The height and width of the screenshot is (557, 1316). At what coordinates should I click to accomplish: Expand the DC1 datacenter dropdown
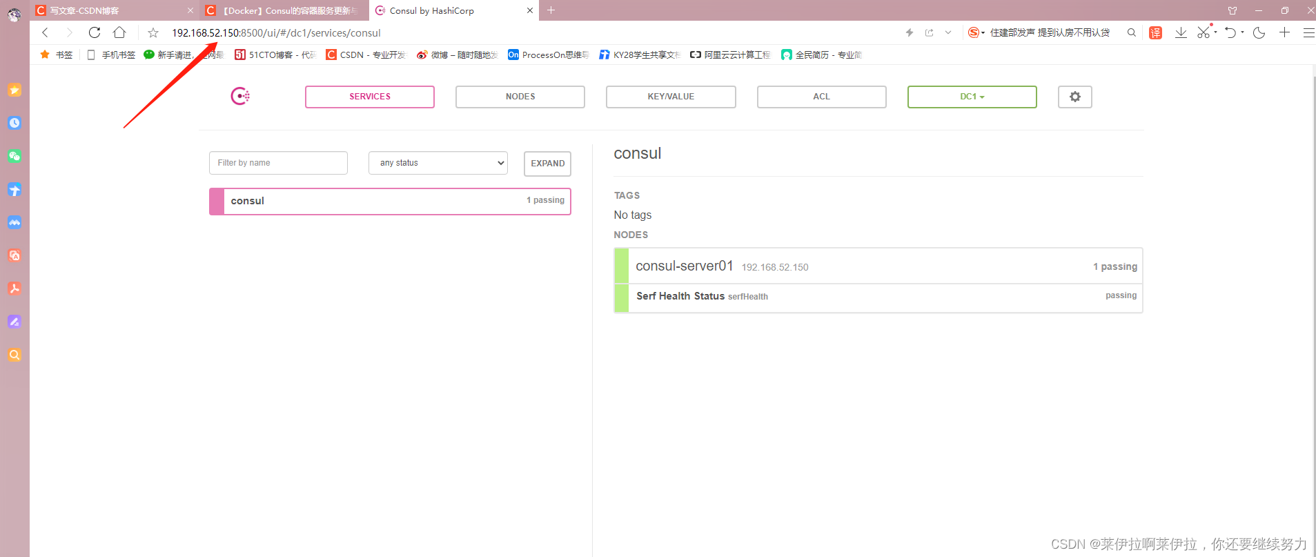pyautogui.click(x=972, y=97)
